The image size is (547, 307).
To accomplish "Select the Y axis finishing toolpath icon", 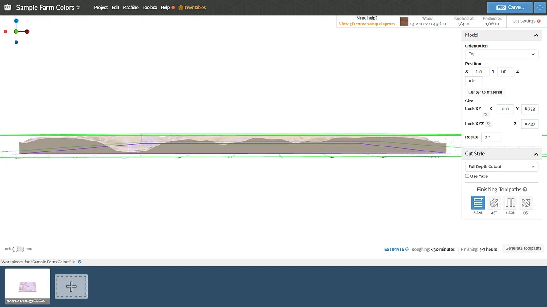I will pyautogui.click(x=510, y=203).
